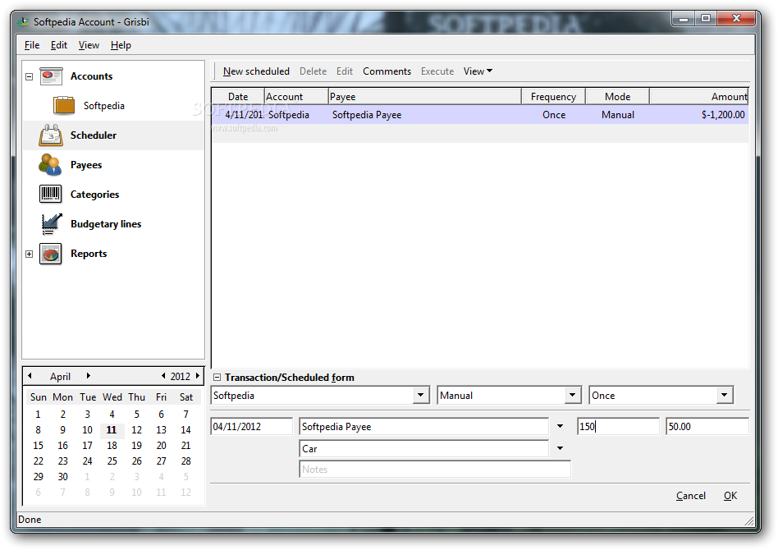Select April 20 in the calendar
The height and width of the screenshot is (550, 778).
161,446
